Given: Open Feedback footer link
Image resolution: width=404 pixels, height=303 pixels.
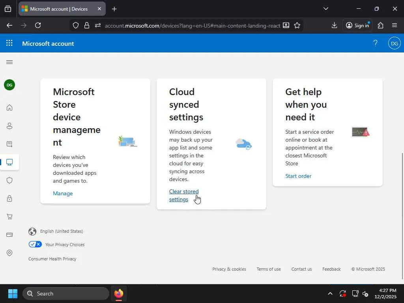Looking at the screenshot, I should (x=331, y=269).
